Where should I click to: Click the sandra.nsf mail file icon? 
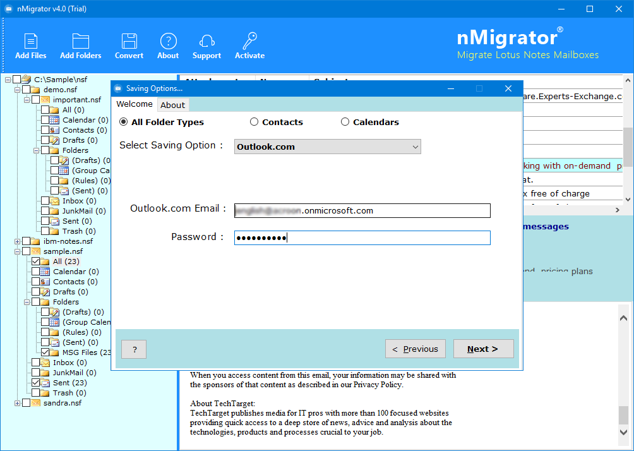pyautogui.click(x=36, y=403)
